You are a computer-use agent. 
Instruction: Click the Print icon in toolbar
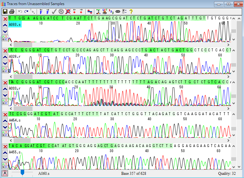click(x=12, y=11)
